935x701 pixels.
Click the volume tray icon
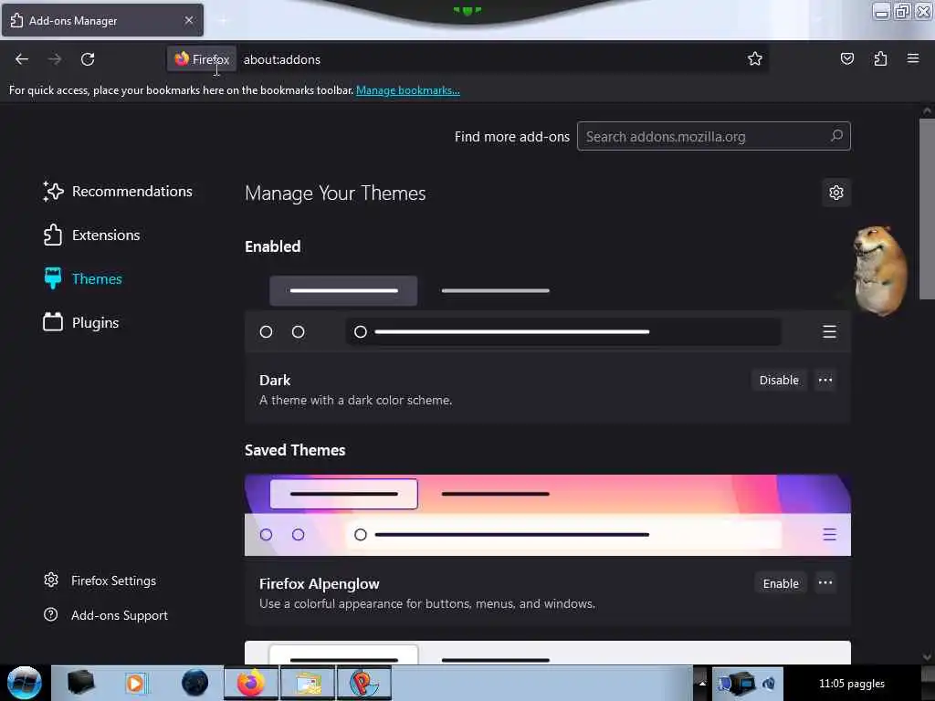click(x=769, y=683)
